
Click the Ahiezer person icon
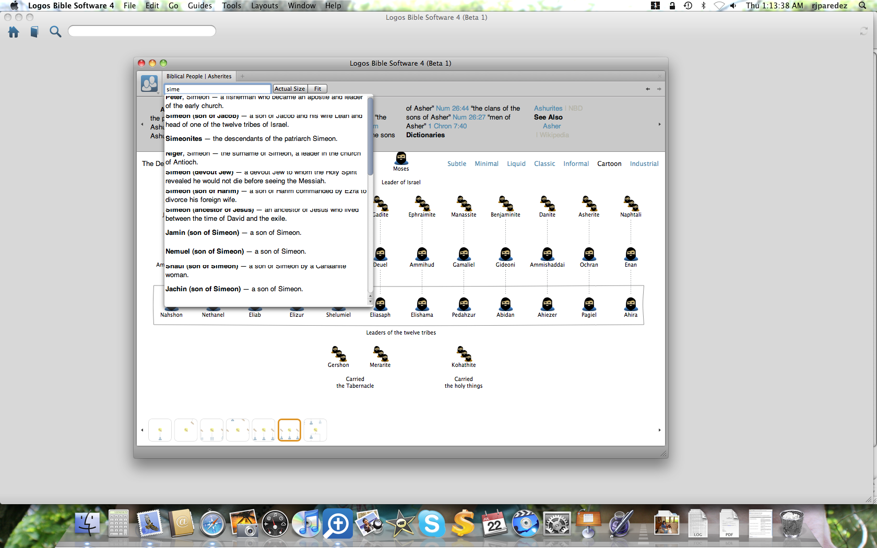tap(547, 304)
